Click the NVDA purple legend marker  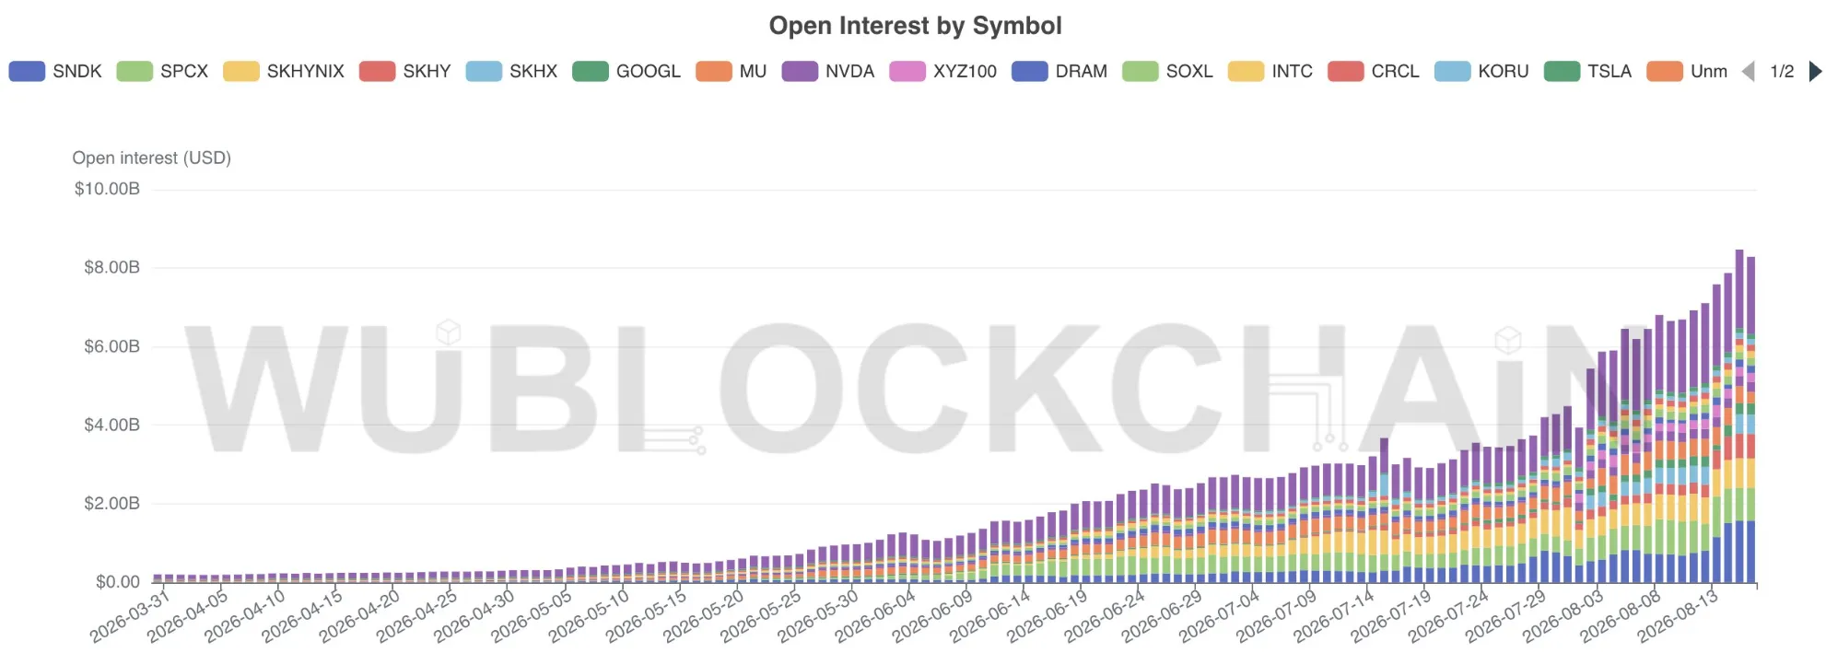(800, 71)
